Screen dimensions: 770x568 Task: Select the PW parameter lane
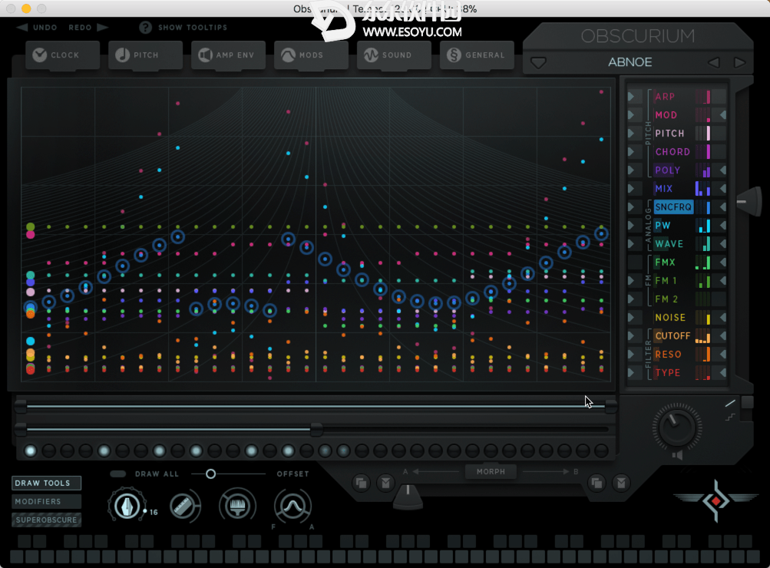[663, 226]
